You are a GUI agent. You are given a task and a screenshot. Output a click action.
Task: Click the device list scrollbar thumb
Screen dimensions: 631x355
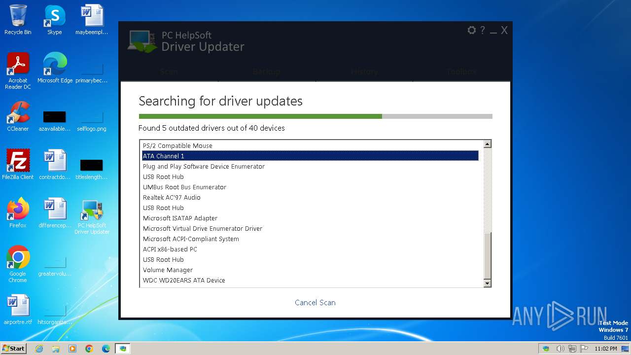487,256
